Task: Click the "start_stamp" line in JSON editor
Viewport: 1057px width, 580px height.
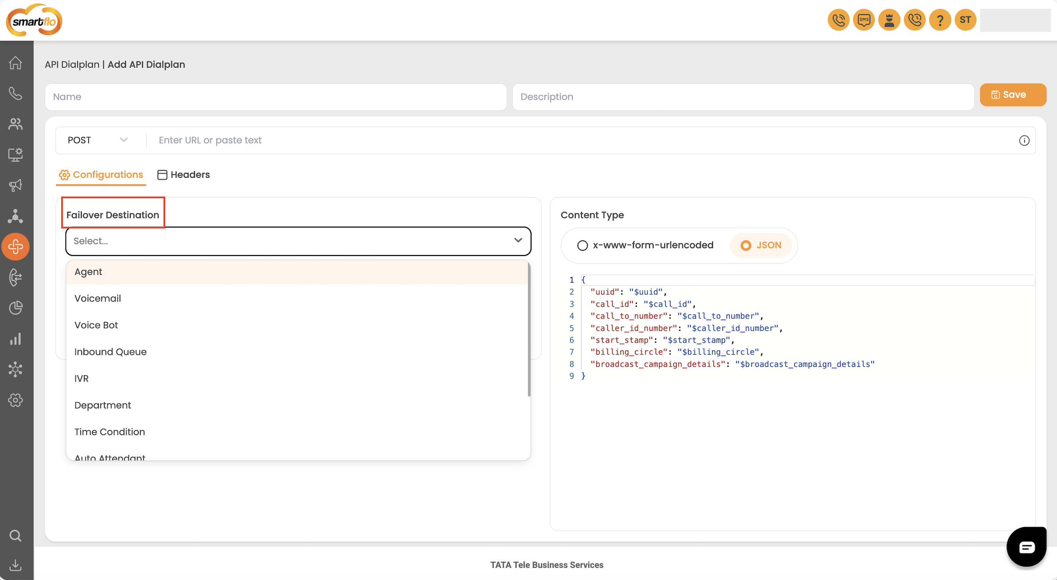Action: (663, 340)
